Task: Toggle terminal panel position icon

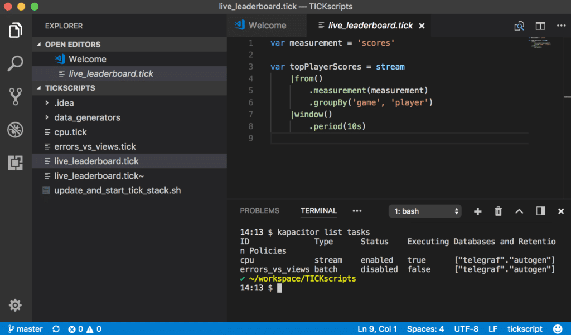Action: pos(540,211)
